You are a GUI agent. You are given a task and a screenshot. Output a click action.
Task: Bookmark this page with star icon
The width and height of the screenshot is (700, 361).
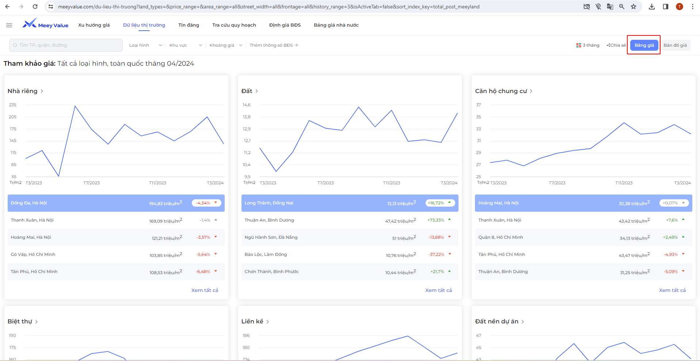[x=634, y=7]
